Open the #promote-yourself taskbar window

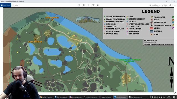[76, 97]
